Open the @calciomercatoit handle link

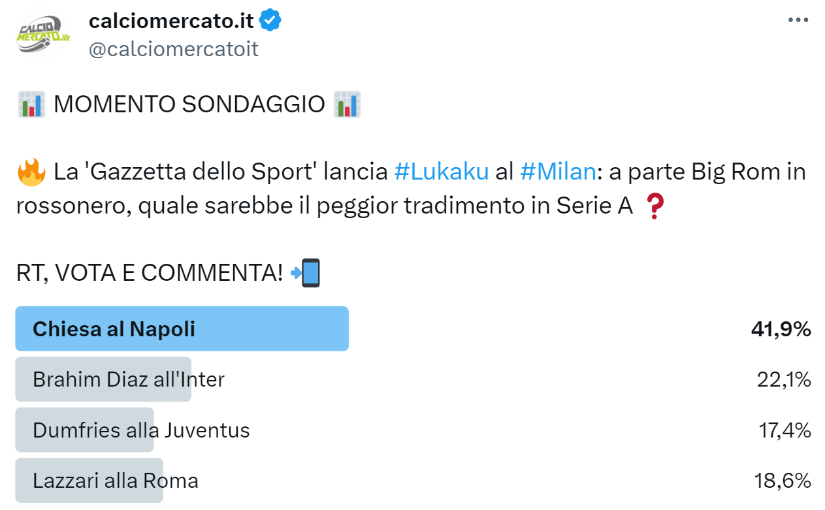(x=174, y=49)
